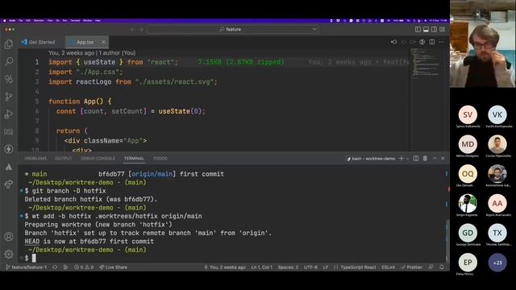Split the terminal panel
The image size is (516, 290).
coord(416,159)
